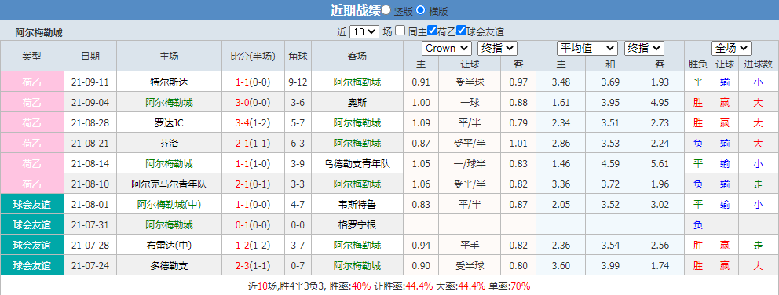Open home team 芬洛 link
Screen dimensions: 779x295
[x=169, y=144]
